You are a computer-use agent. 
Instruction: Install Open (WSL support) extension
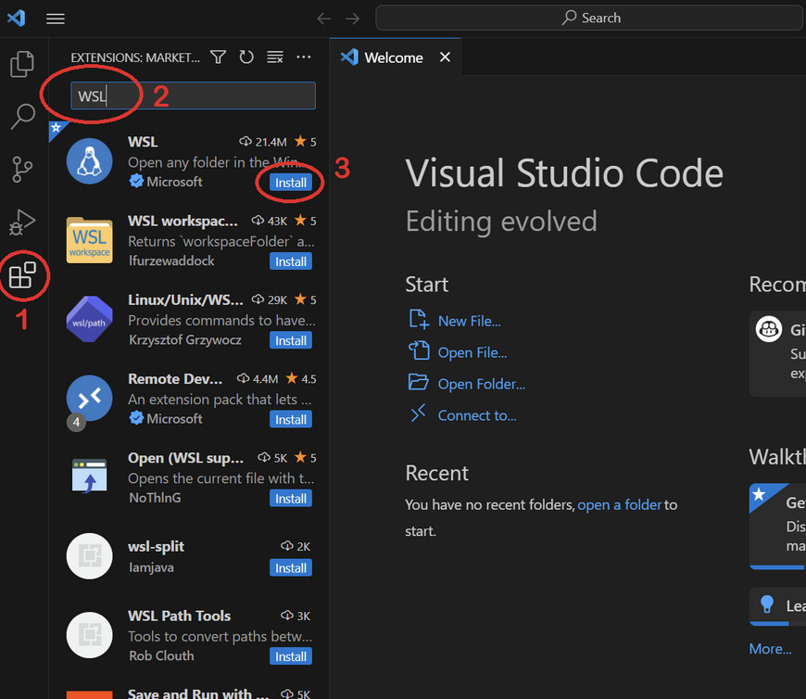coord(291,499)
